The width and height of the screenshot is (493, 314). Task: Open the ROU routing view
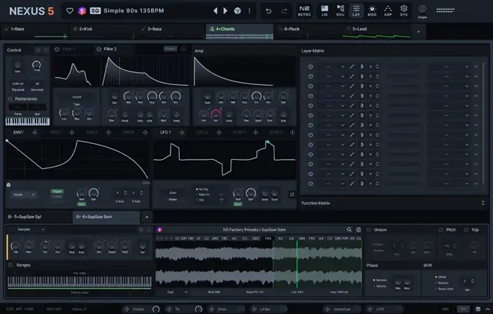[340, 10]
